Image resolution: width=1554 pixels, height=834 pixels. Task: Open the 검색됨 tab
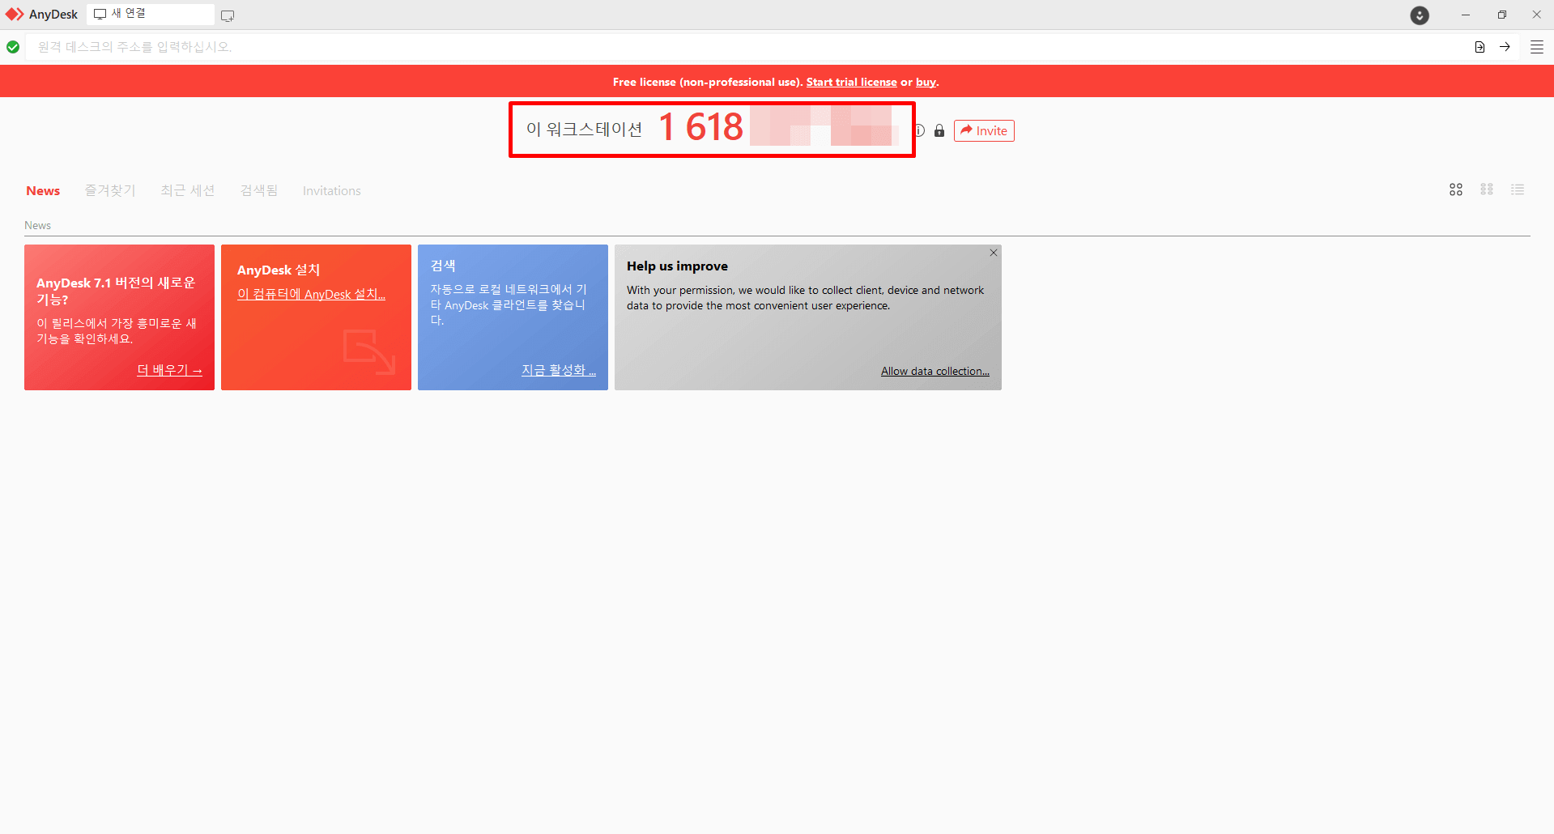coord(259,190)
